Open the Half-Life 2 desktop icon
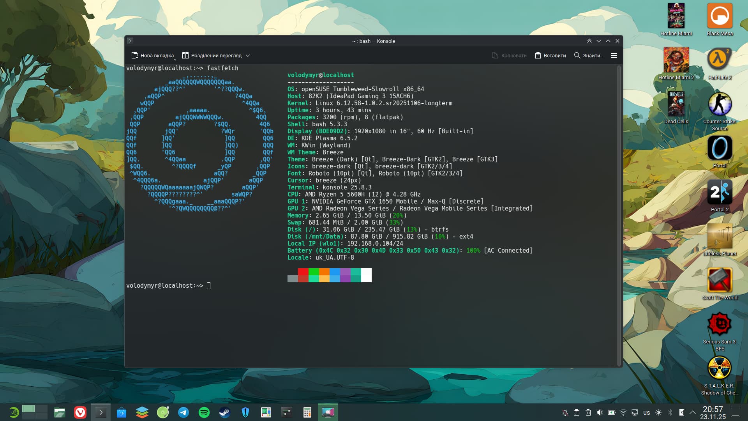The image size is (748, 421). coord(720,59)
